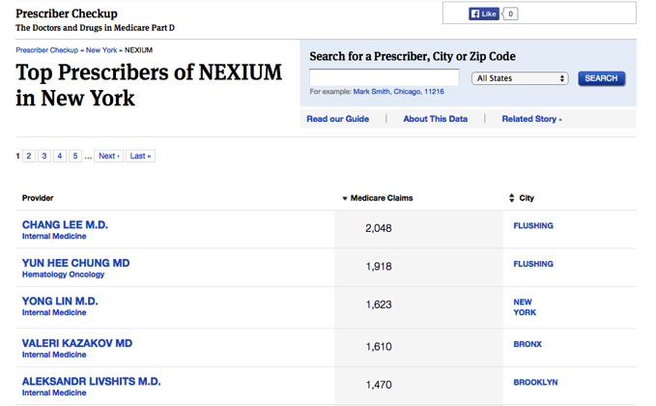Click FLUSHING city in YUN HEE CHUNG row
Viewport: 656px width, 406px height.
[533, 264]
